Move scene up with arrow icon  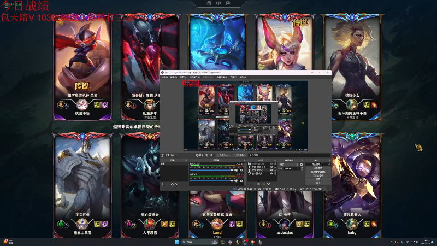click(x=172, y=184)
